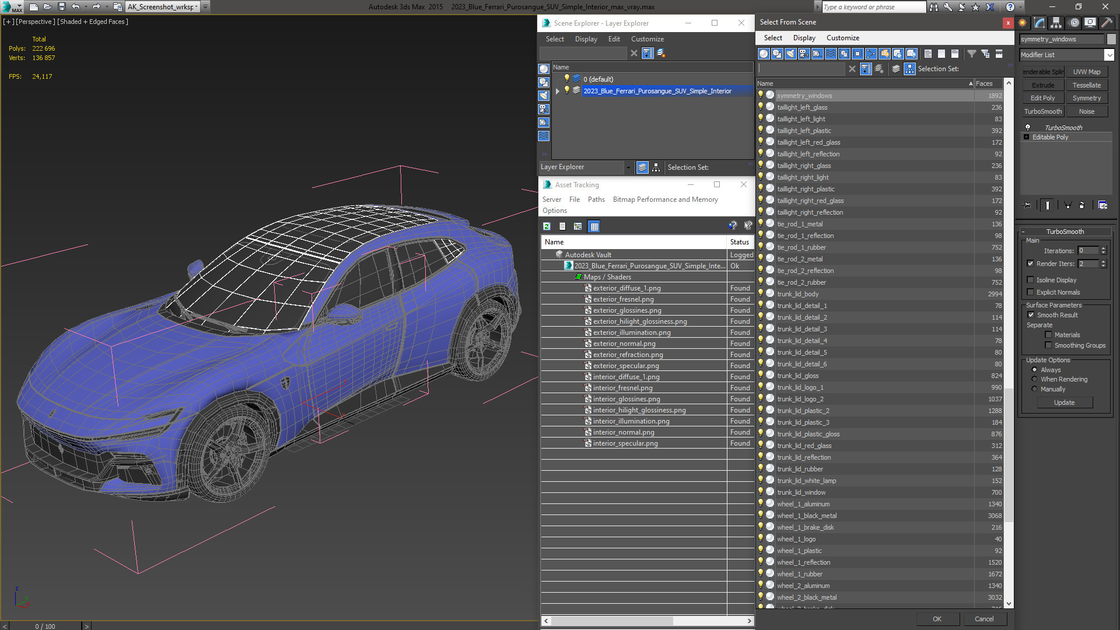Viewport: 1120px width, 630px height.
Task: Click Select All icon in Select From Scene
Action: [928, 54]
